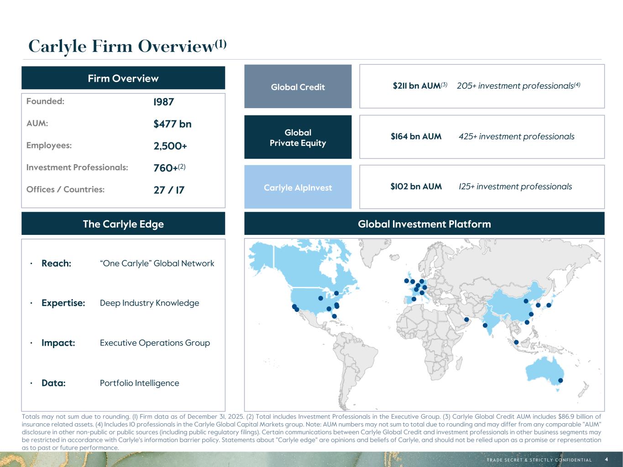623x467 pixels.
Task: Click the Global Credit segment box
Action: point(298,87)
